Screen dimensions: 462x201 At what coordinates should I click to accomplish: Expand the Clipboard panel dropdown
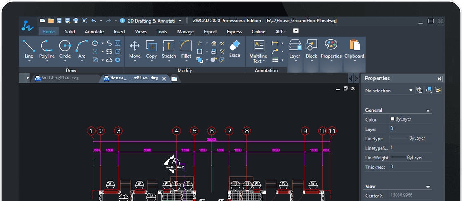click(354, 61)
